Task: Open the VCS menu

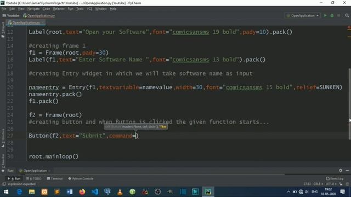Action: [89, 9]
